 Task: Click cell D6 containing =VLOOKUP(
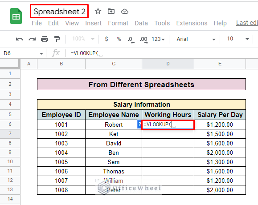[x=168, y=125]
